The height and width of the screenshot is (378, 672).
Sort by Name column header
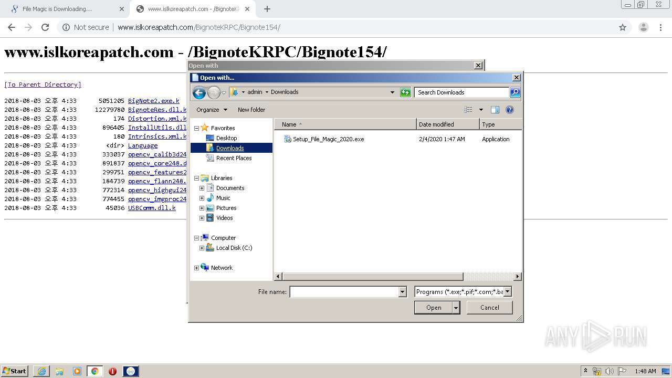pyautogui.click(x=345, y=124)
